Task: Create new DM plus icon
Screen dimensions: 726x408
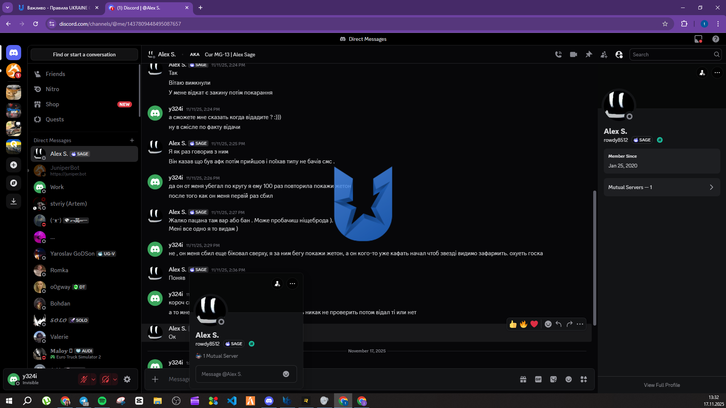Action: tap(132, 140)
